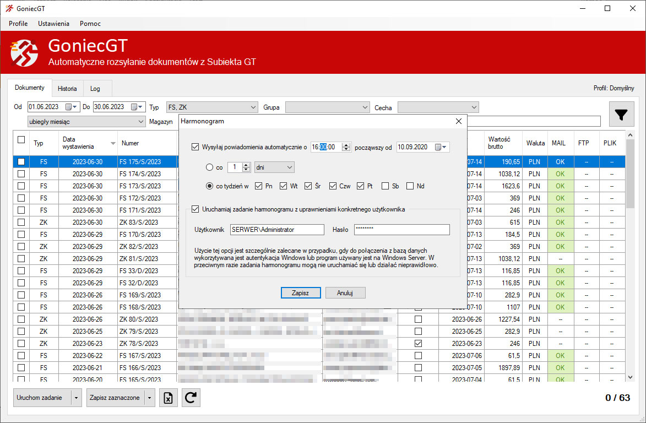Screen dimensions: 646x423
Task: Click the vertical scrollbar thumb of the table
Action: (630, 174)
